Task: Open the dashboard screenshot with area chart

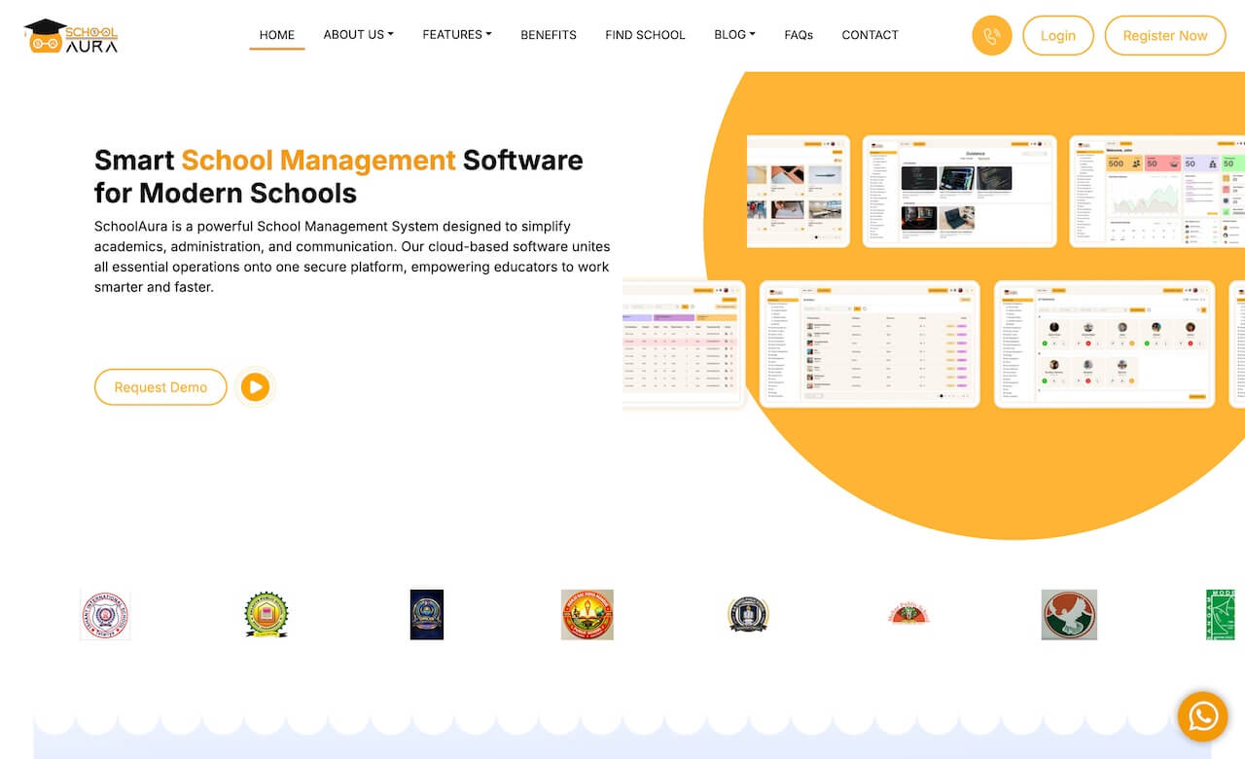Action: coord(1157,191)
